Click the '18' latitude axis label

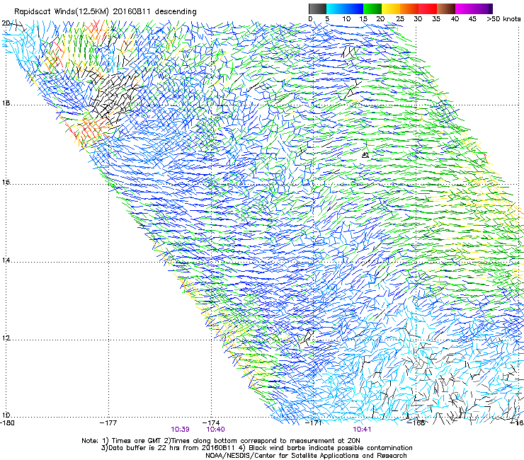(6, 103)
